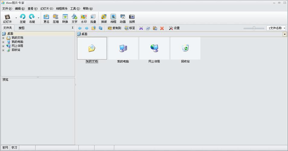
Task: Open the 更名 rename tool
Action: (46, 19)
